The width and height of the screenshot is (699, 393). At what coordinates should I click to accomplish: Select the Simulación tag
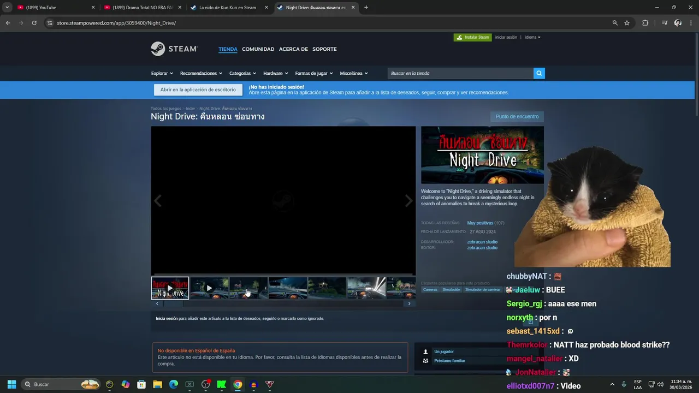451,289
